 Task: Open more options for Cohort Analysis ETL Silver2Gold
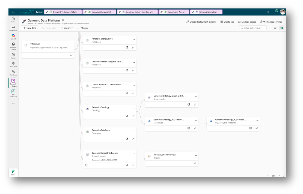click(x=134, y=85)
